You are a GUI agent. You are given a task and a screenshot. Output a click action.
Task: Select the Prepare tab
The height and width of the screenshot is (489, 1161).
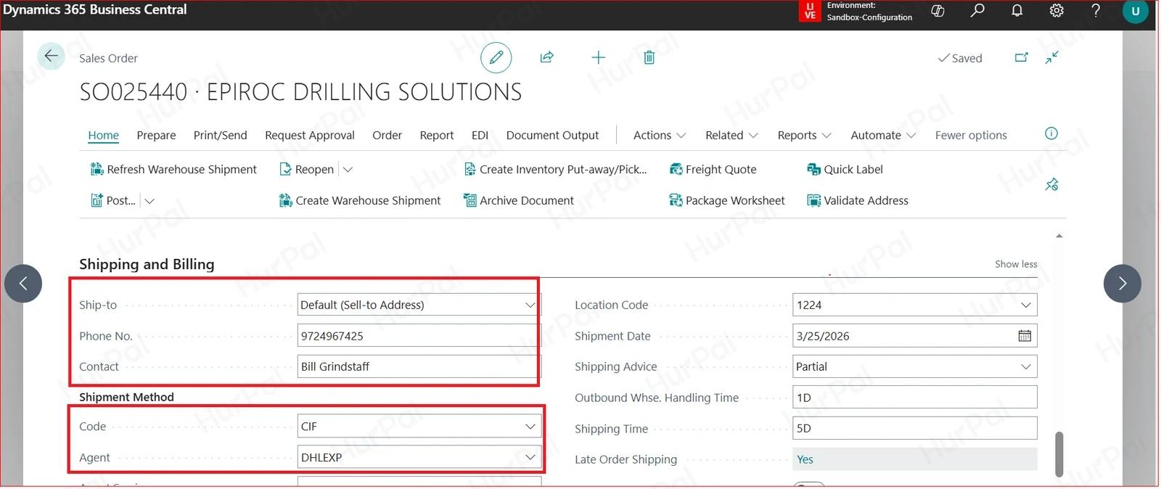(x=156, y=135)
